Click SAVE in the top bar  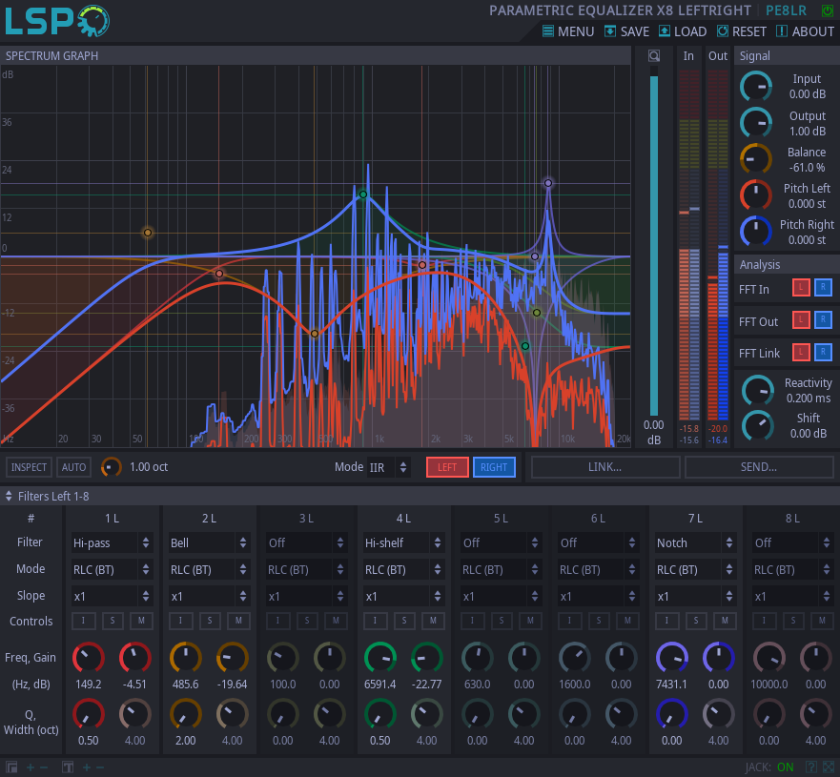[x=626, y=31]
